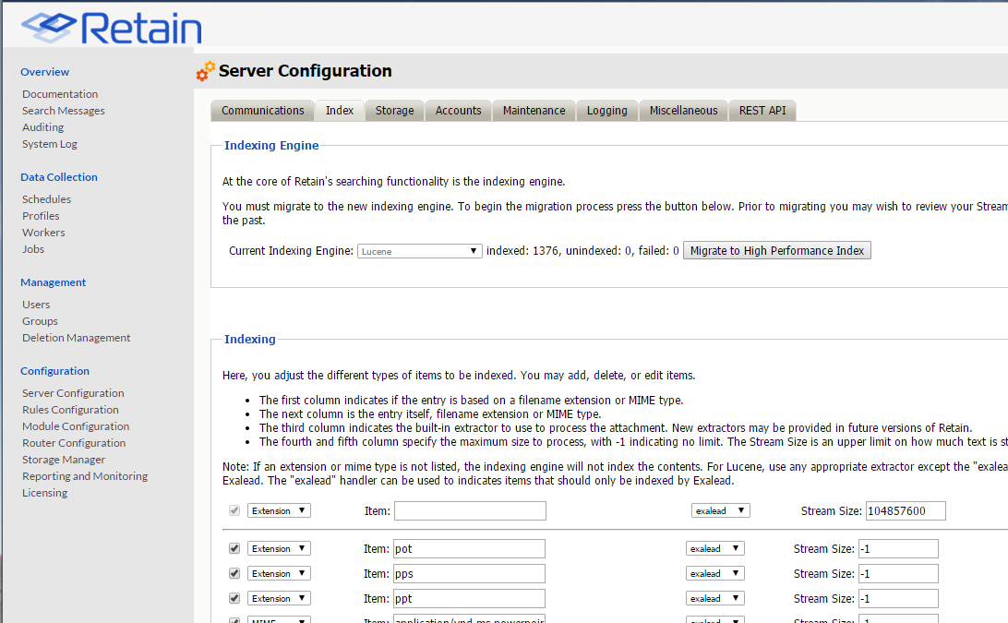1008x623 pixels.
Task: Open Rules Configuration
Action: (x=70, y=410)
